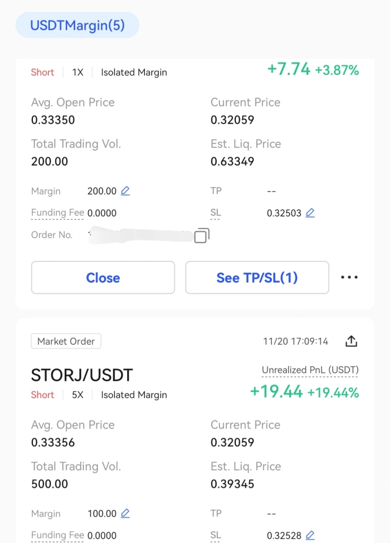390x543 pixels.
Task: Edit margin of the 1X short position
Action: pyautogui.click(x=125, y=191)
